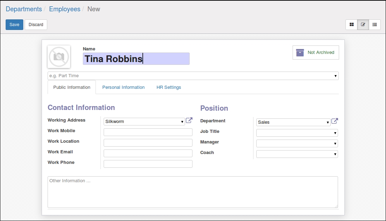Switch to kanban view icon
The width and height of the screenshot is (386, 221).
pyautogui.click(x=351, y=25)
